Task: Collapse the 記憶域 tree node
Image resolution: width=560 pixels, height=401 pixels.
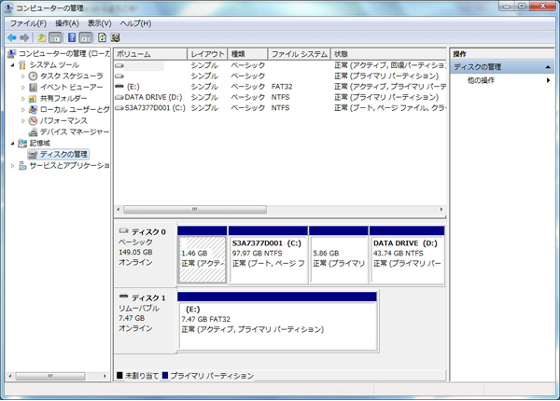Action: click(x=12, y=143)
